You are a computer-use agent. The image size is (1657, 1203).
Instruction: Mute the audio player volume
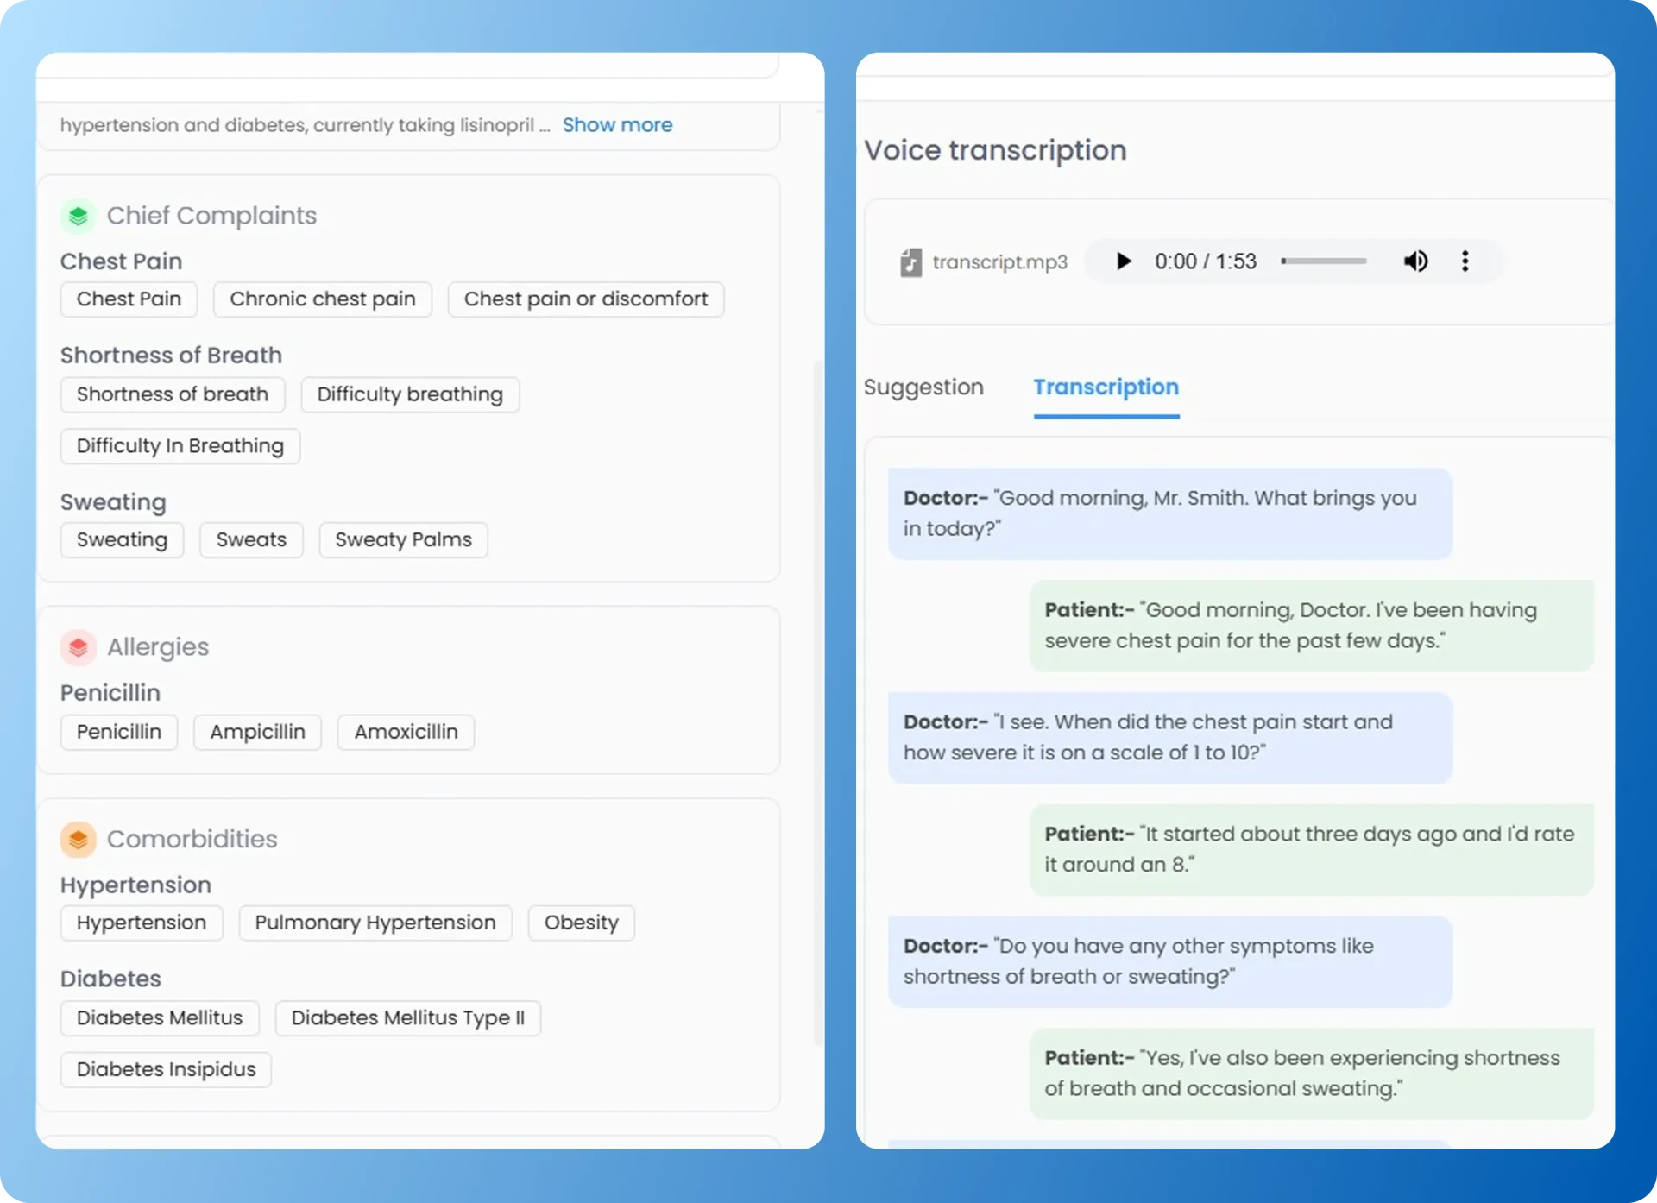pos(1415,261)
